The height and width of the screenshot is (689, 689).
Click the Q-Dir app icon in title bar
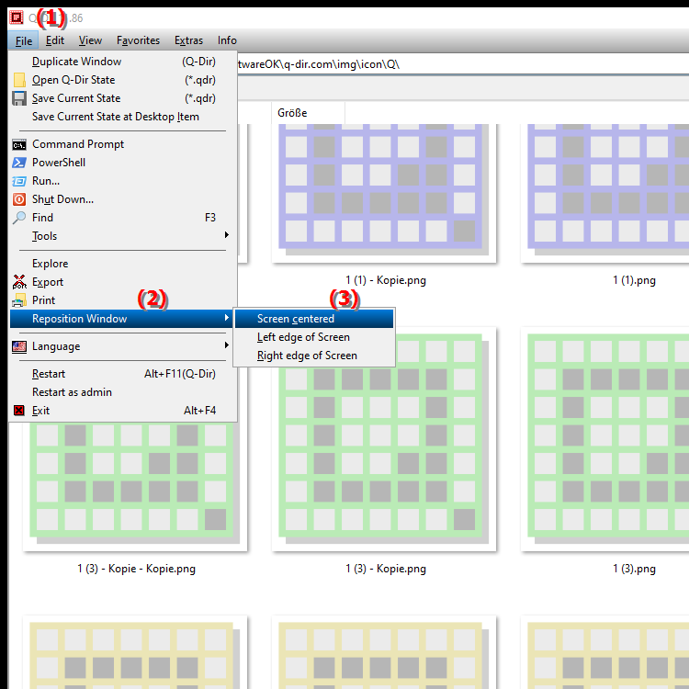[17, 17]
